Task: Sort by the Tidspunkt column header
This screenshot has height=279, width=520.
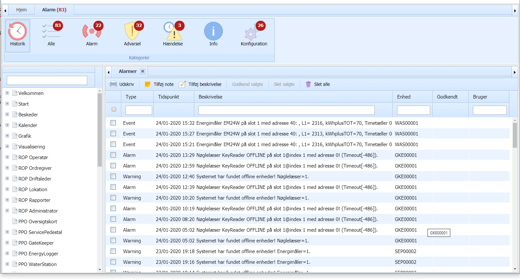Action: tap(174, 97)
